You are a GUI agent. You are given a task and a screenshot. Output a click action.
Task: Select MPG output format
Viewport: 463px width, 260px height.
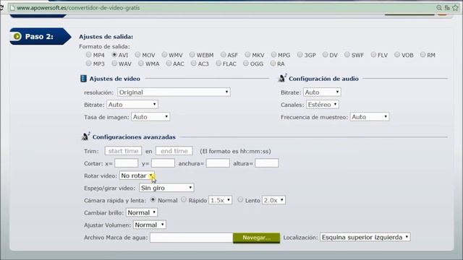[x=273, y=55]
